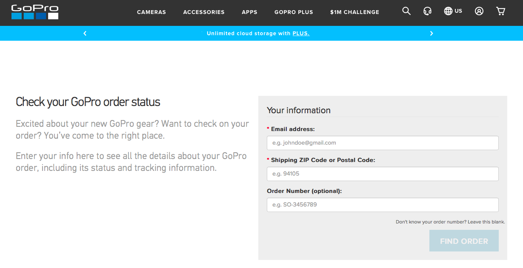Focus the Email address field

click(x=383, y=143)
